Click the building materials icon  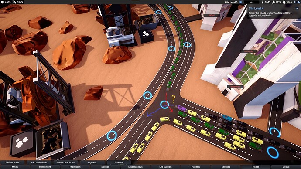(14, 2)
